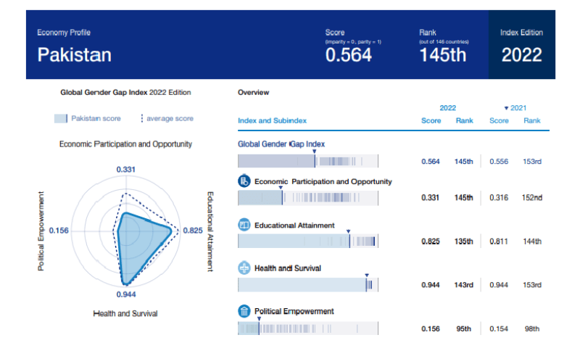Click the Economic Participation and Opportunity subindex icon

point(244,181)
